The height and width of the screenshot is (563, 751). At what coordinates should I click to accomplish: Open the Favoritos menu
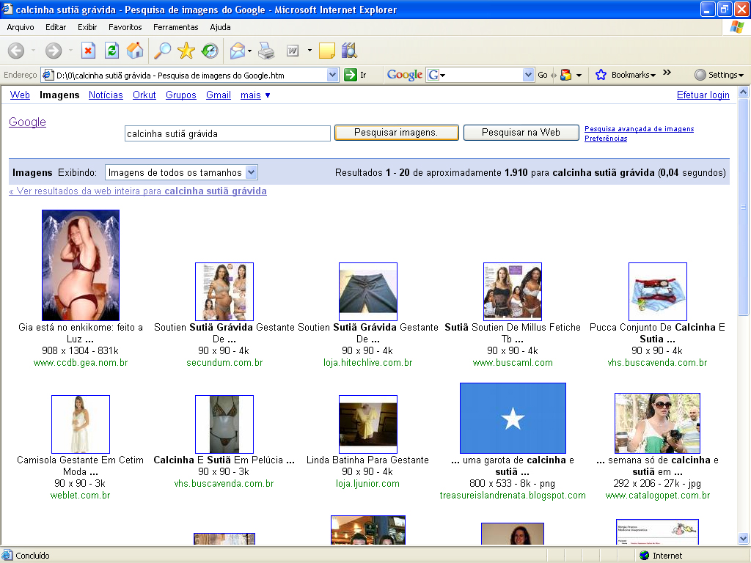pos(125,27)
